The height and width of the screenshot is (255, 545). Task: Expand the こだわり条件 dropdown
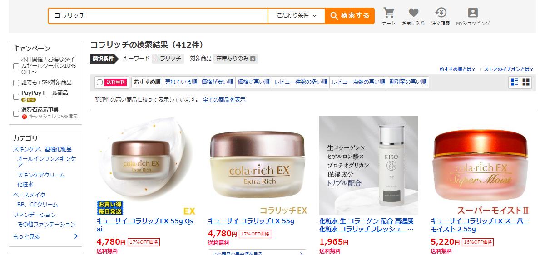tap(297, 16)
